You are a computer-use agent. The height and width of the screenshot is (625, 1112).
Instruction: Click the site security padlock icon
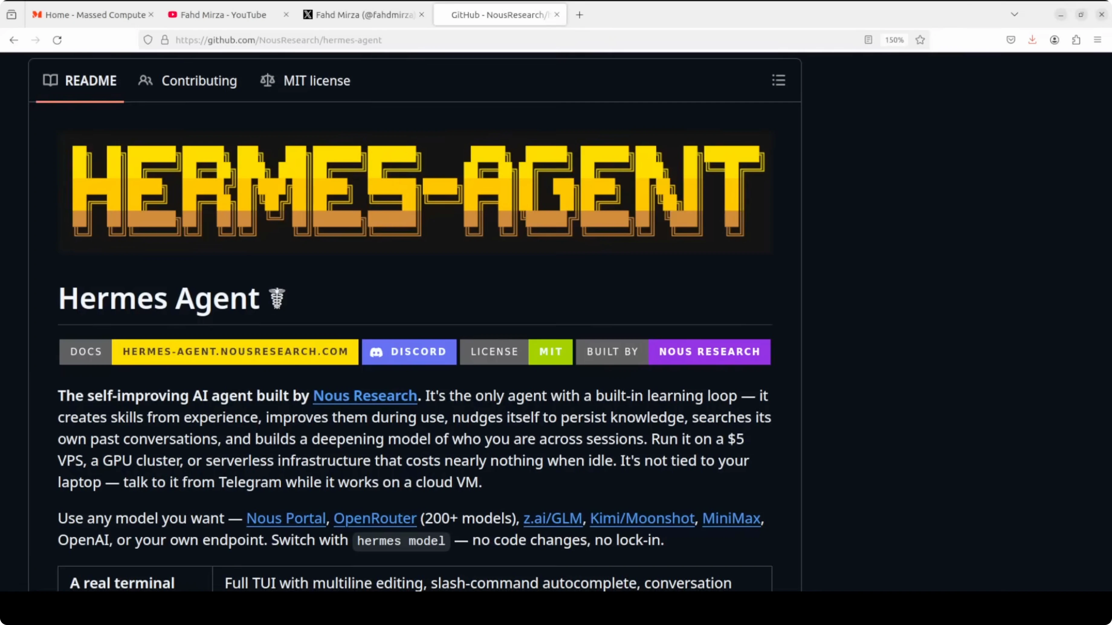tap(164, 40)
